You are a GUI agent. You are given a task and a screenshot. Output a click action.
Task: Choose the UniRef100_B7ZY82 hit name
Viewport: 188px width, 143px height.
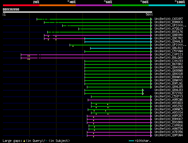click(x=169, y=93)
